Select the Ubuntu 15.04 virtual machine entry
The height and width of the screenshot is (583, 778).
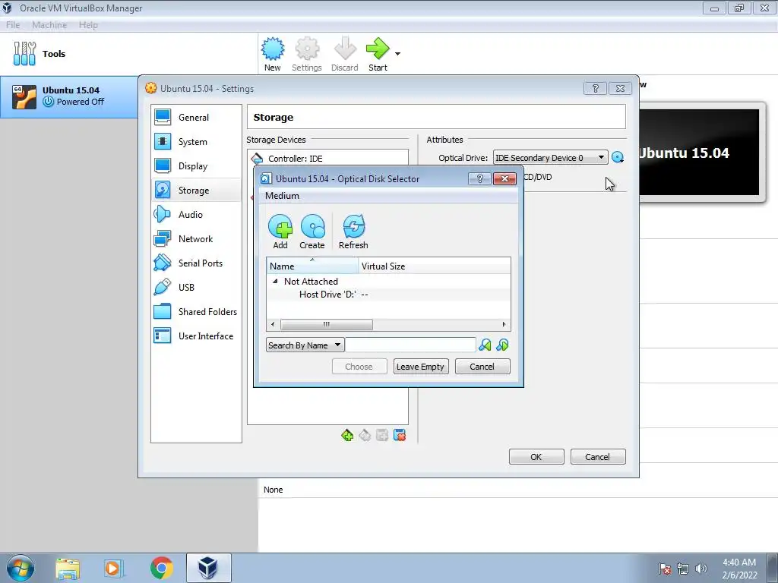click(x=69, y=96)
